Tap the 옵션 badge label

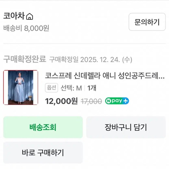52,88
